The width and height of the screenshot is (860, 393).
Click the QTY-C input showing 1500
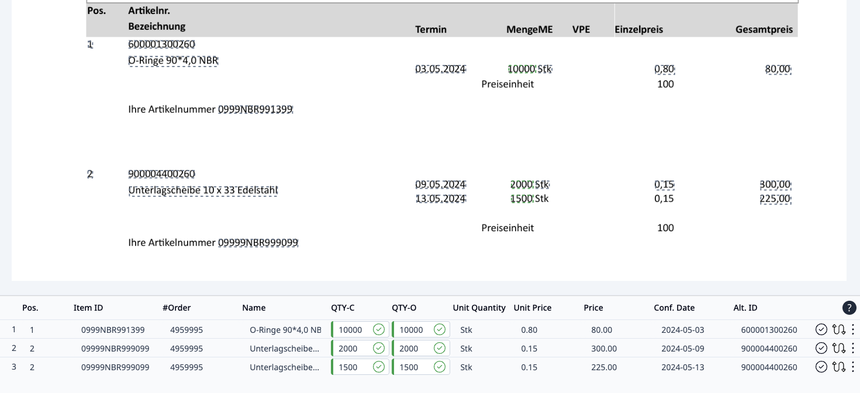click(351, 367)
